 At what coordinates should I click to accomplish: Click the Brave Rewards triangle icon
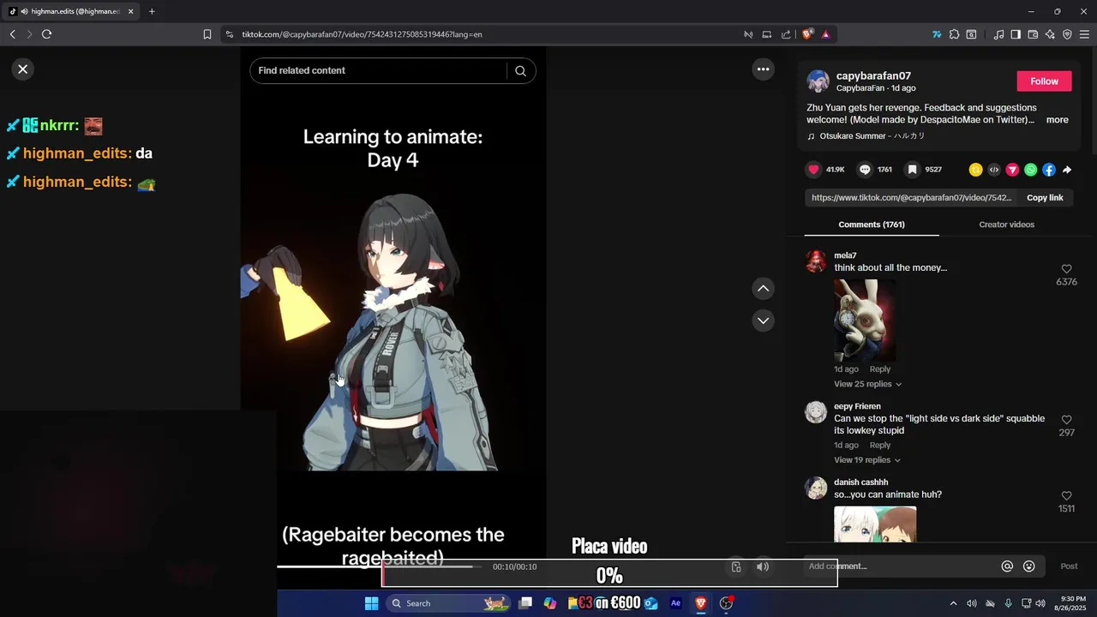(x=825, y=34)
